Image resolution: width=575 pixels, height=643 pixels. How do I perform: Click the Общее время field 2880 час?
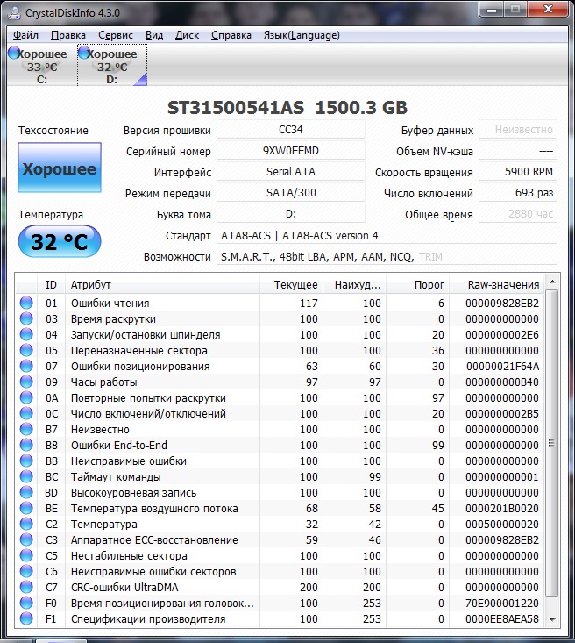point(518,214)
